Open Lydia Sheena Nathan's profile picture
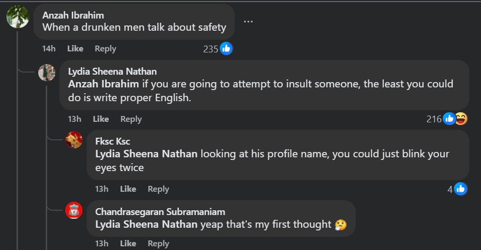Viewport: 481px width, 250px height. (x=47, y=72)
